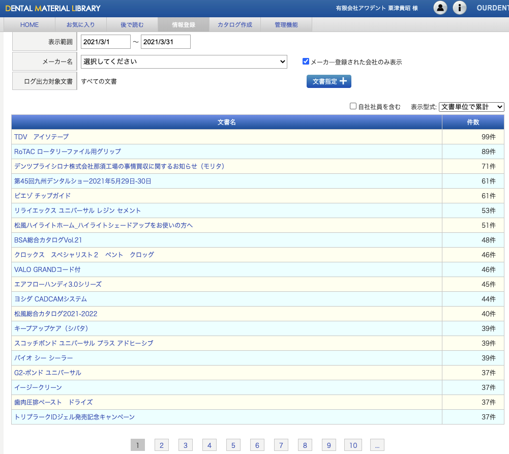Click the 件数 column header
509x454 pixels.
pyautogui.click(x=473, y=122)
